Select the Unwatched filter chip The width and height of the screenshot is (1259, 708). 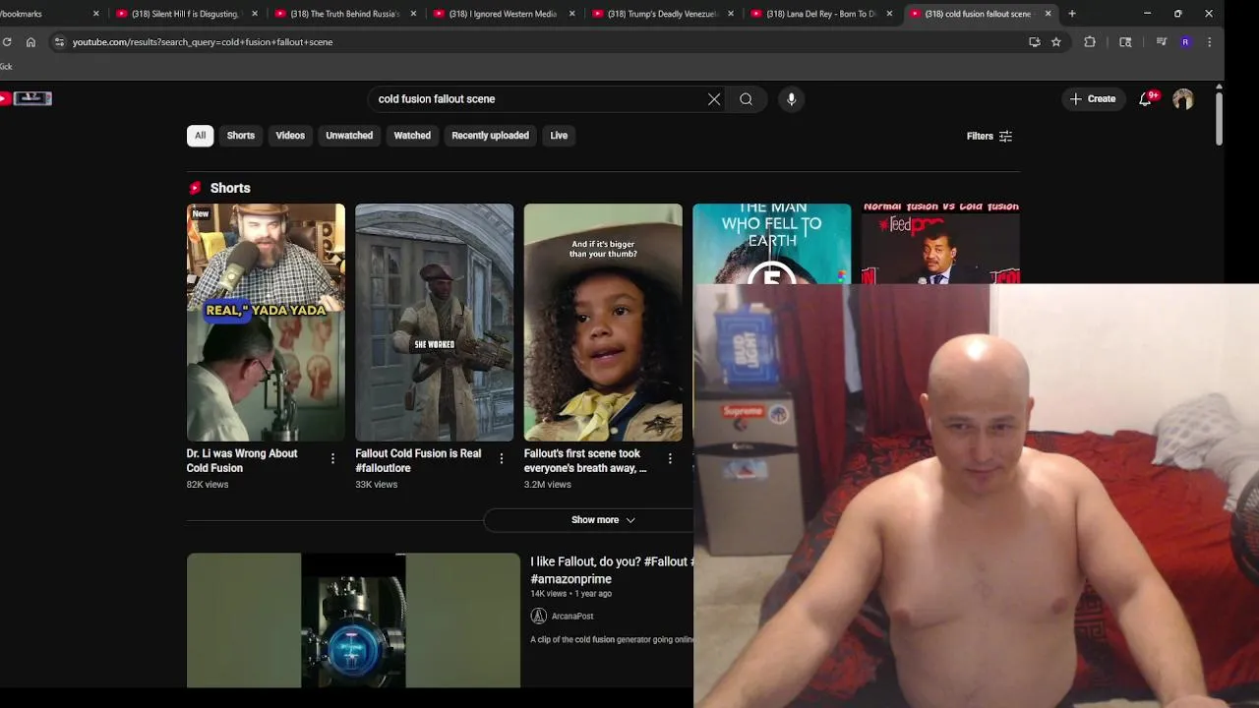(349, 136)
